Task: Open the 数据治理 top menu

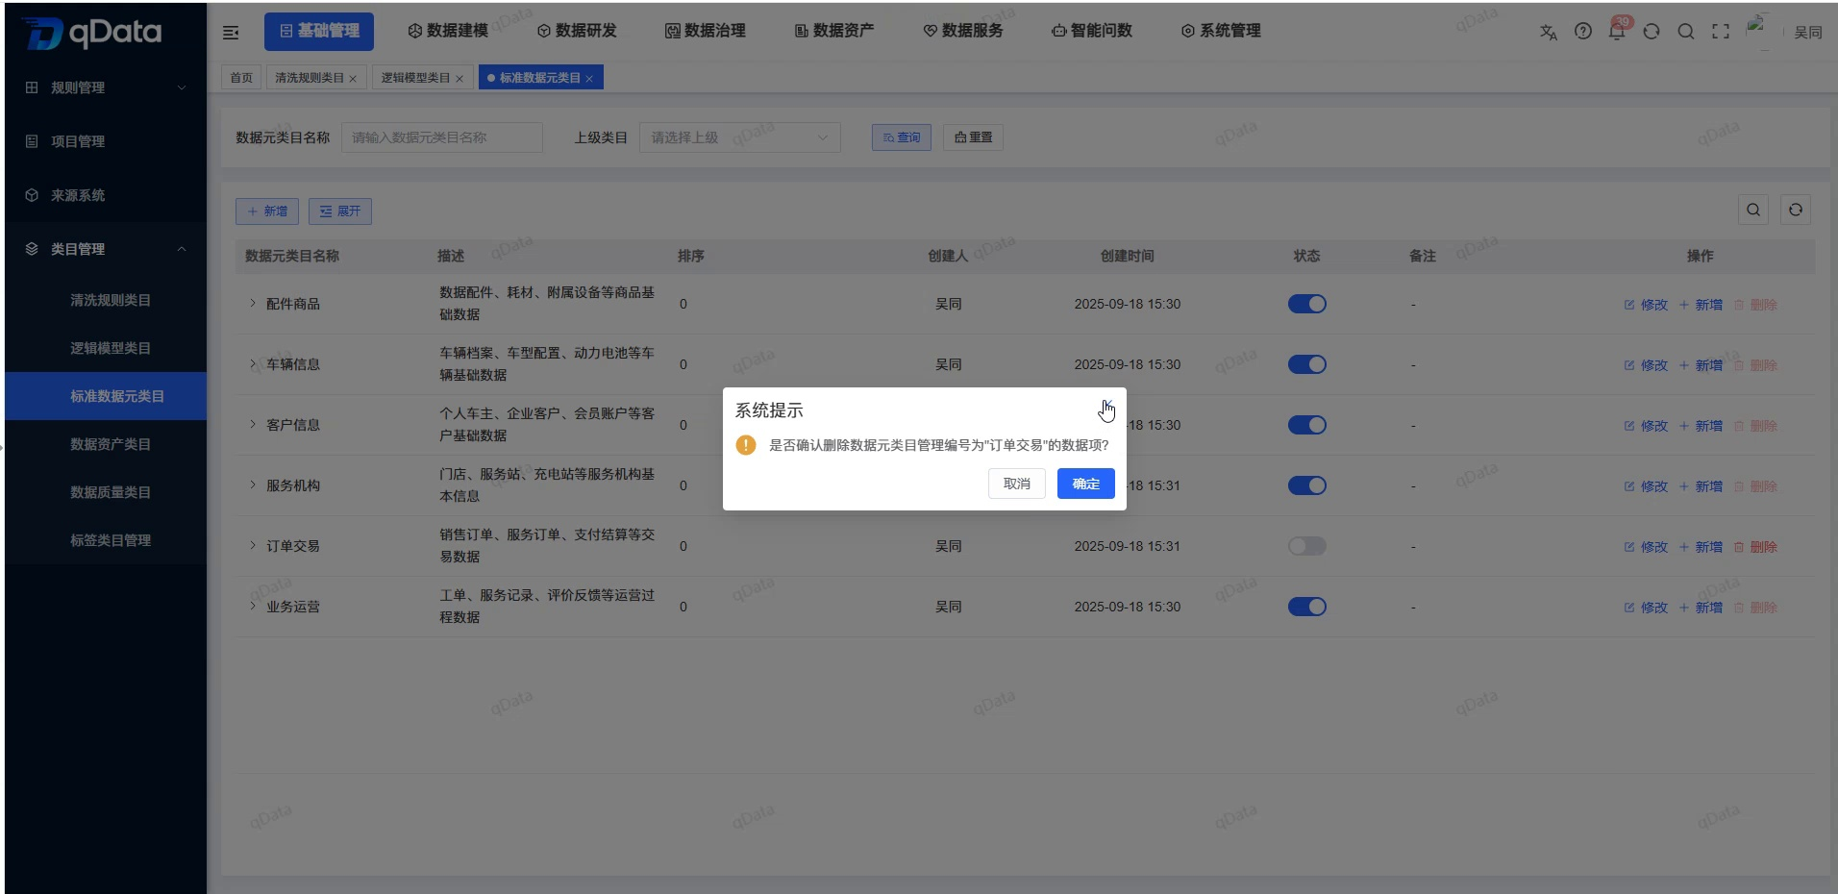Action: pos(706,31)
